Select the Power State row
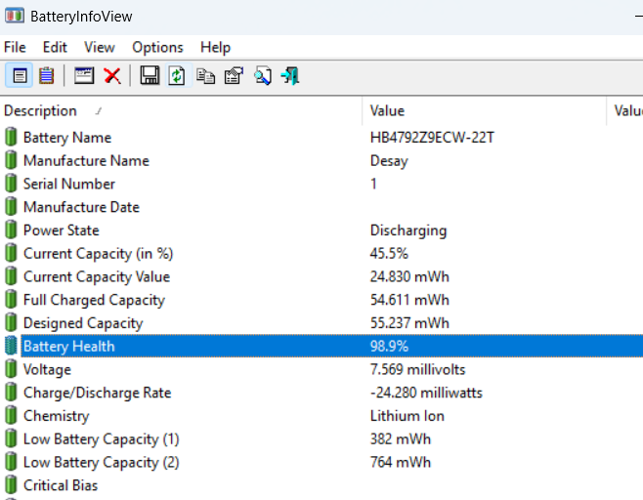Viewport: 643px width, 500px height. click(x=321, y=229)
